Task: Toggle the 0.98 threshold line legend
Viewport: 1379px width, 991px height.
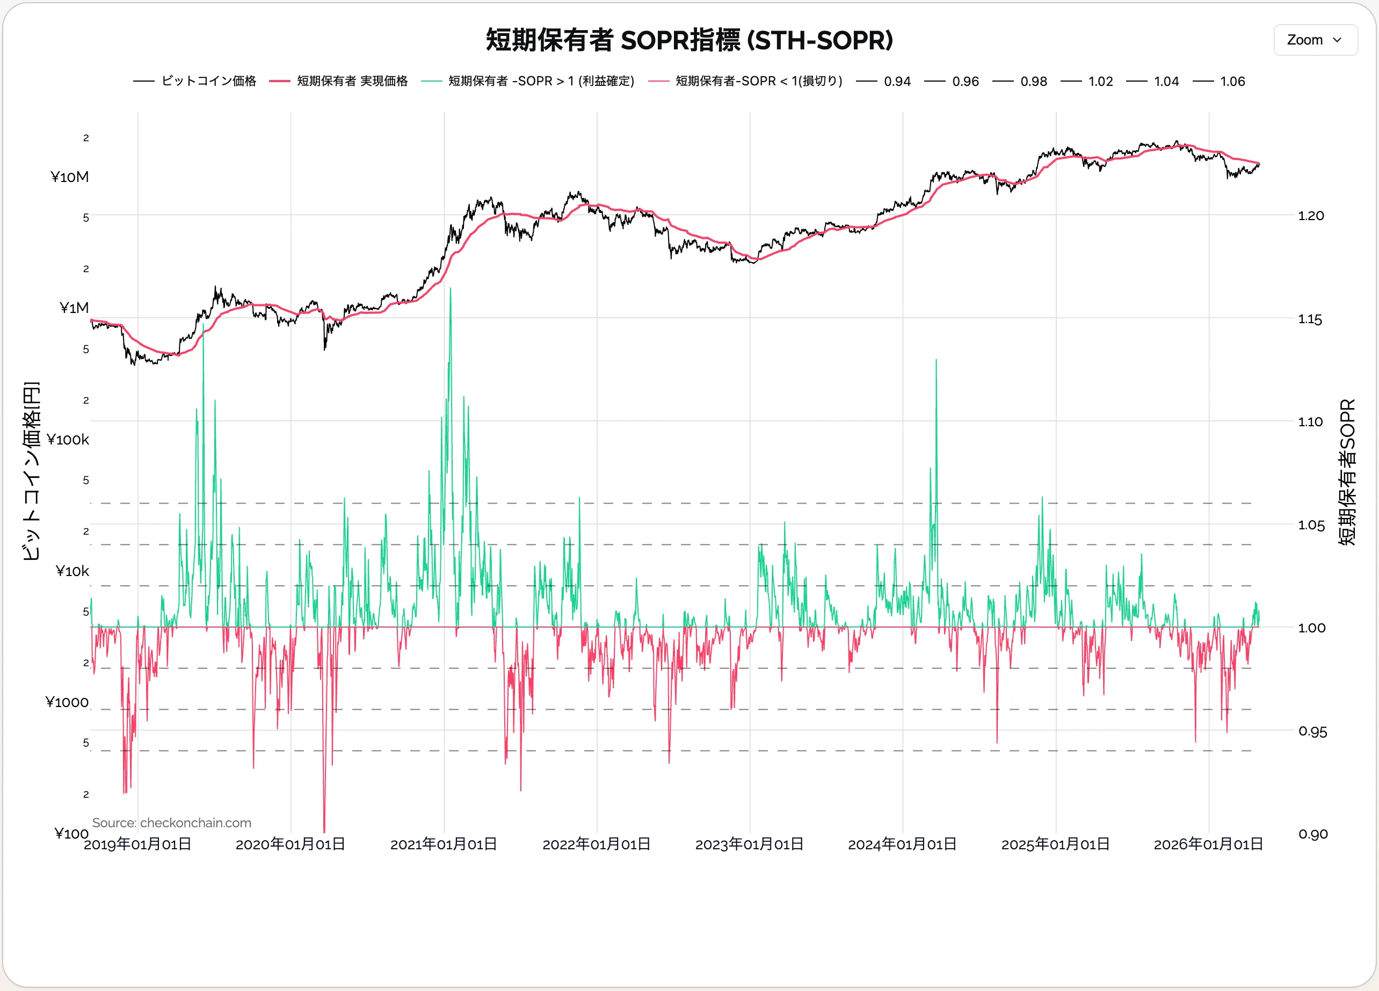Action: pyautogui.click(x=1033, y=82)
